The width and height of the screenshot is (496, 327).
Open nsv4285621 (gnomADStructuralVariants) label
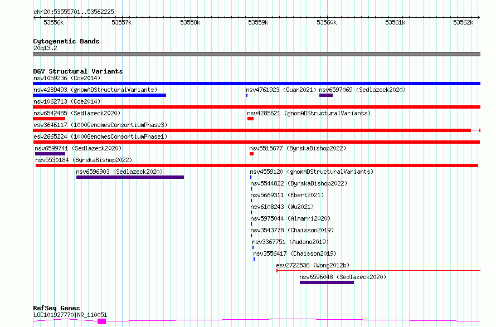[x=309, y=113]
